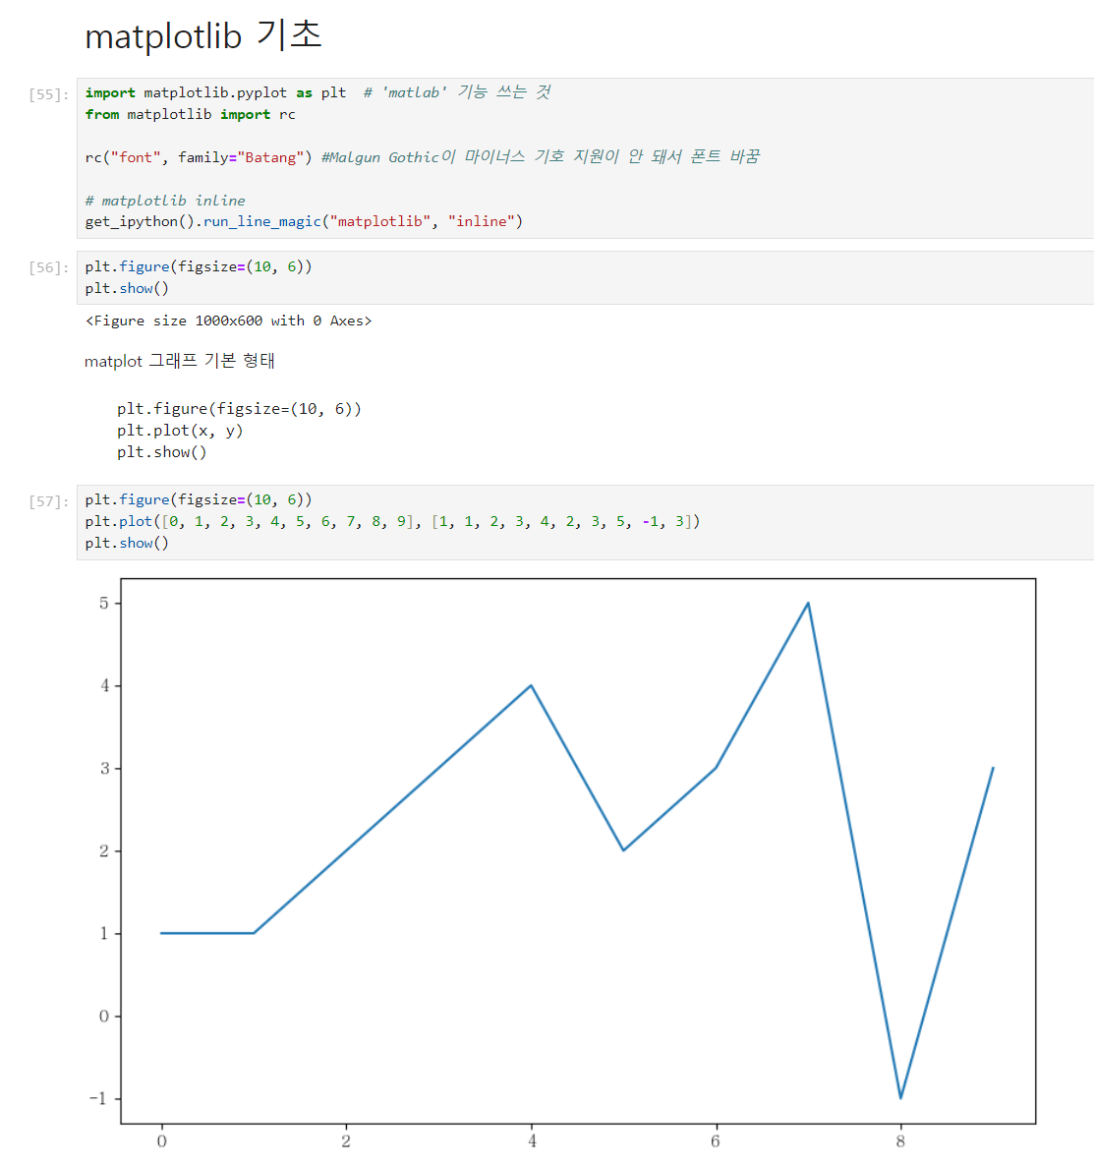Click the peak at y value 5

(808, 603)
